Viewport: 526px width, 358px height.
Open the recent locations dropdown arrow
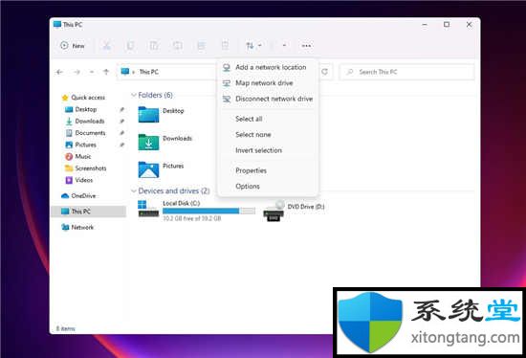point(91,72)
